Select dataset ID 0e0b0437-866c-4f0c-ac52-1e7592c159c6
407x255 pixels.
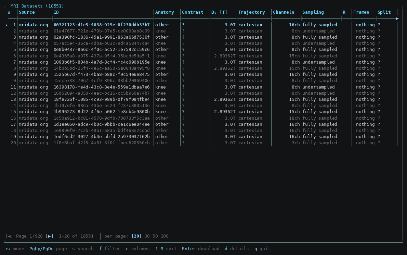coord(102,50)
